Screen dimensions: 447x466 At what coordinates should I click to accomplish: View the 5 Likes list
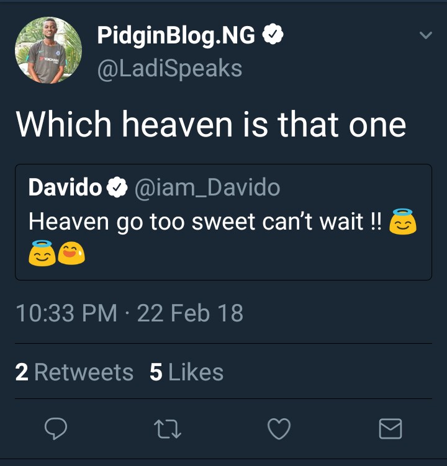point(186,372)
